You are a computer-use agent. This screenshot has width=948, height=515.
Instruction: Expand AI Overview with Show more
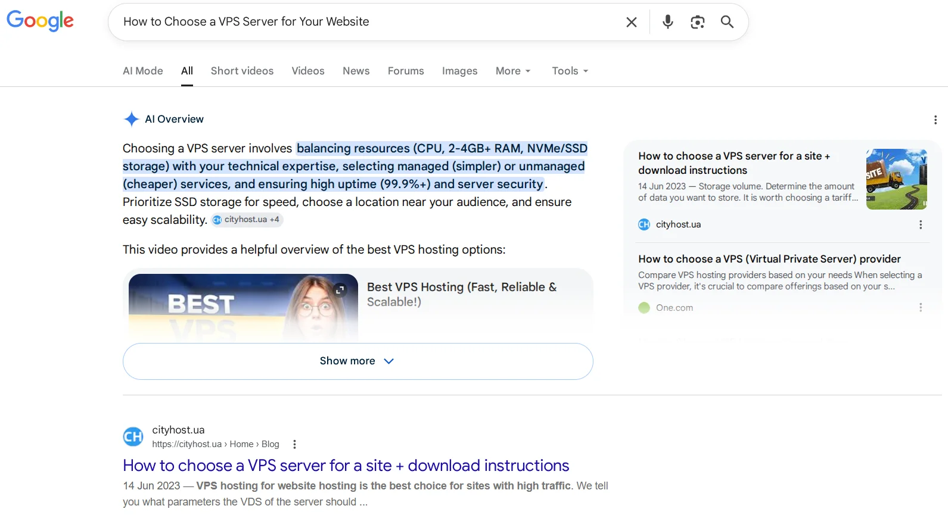(358, 361)
